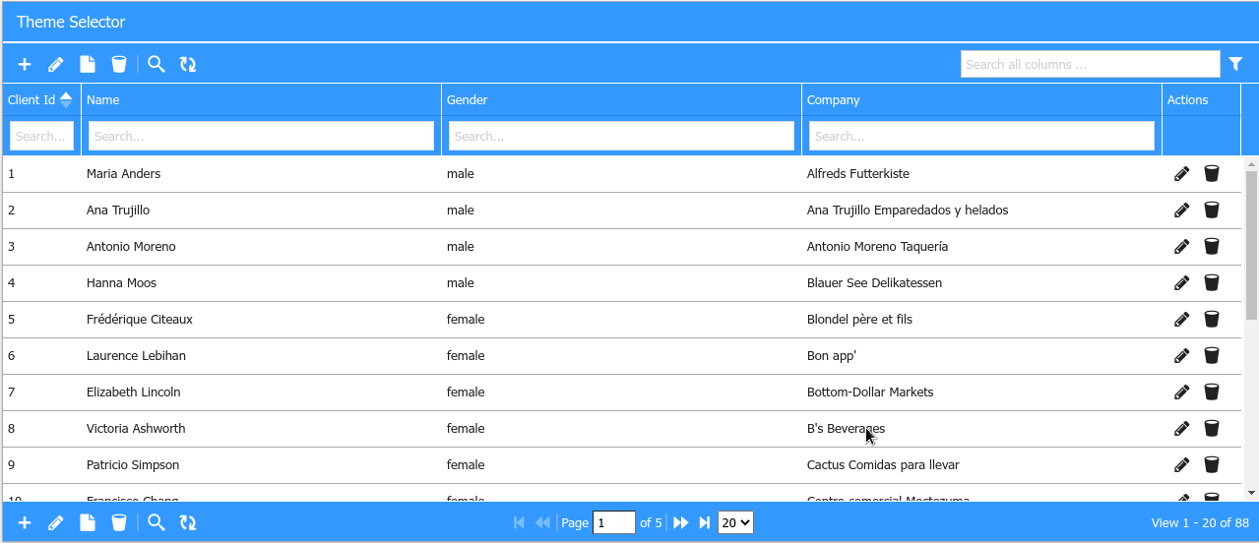The width and height of the screenshot is (1259, 543).
Task: Click the Company column header
Action: point(833,99)
